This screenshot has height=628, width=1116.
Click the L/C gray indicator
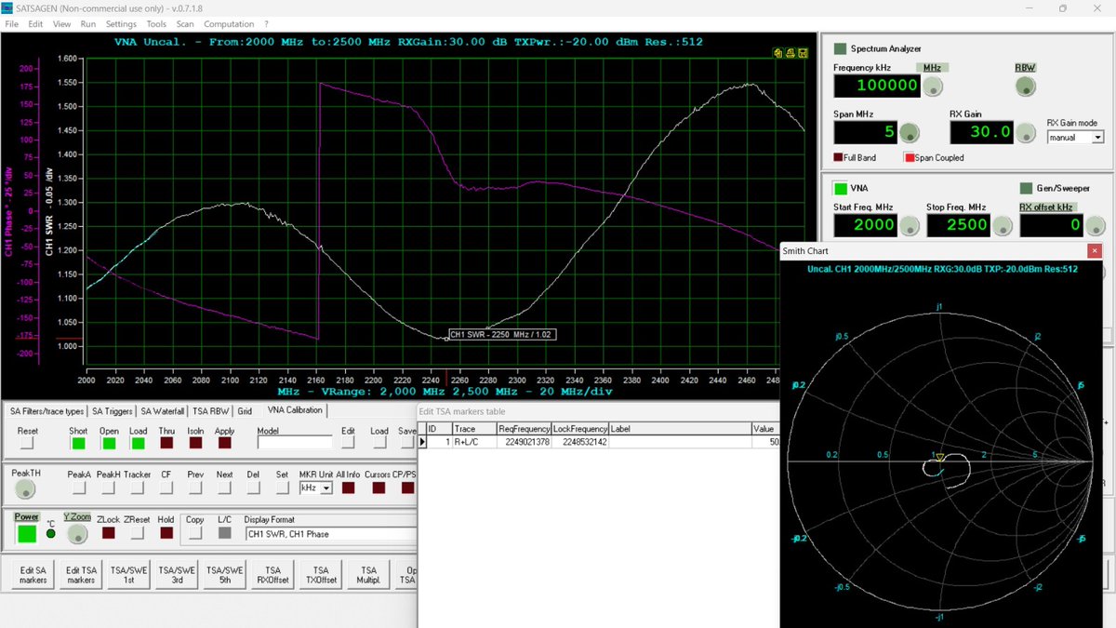224,533
